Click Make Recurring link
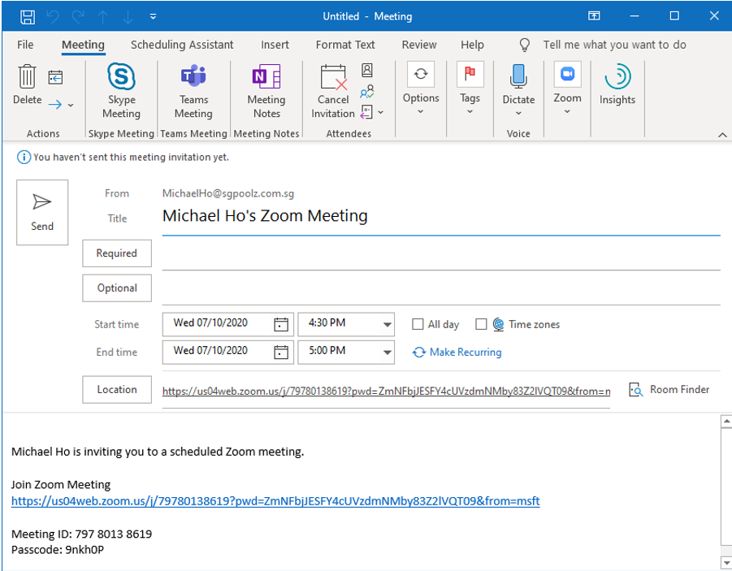 [457, 352]
